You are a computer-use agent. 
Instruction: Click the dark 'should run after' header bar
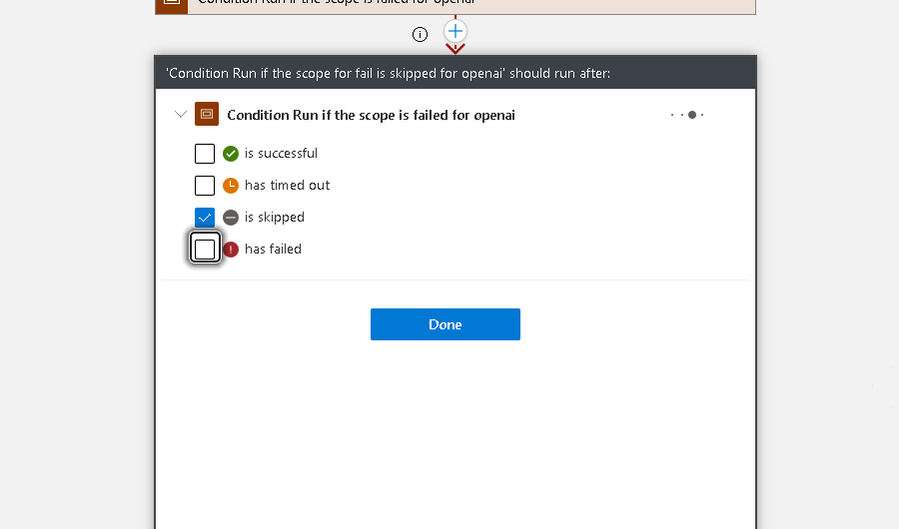tap(455, 73)
